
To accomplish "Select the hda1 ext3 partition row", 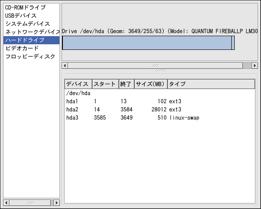I will point(129,101).
